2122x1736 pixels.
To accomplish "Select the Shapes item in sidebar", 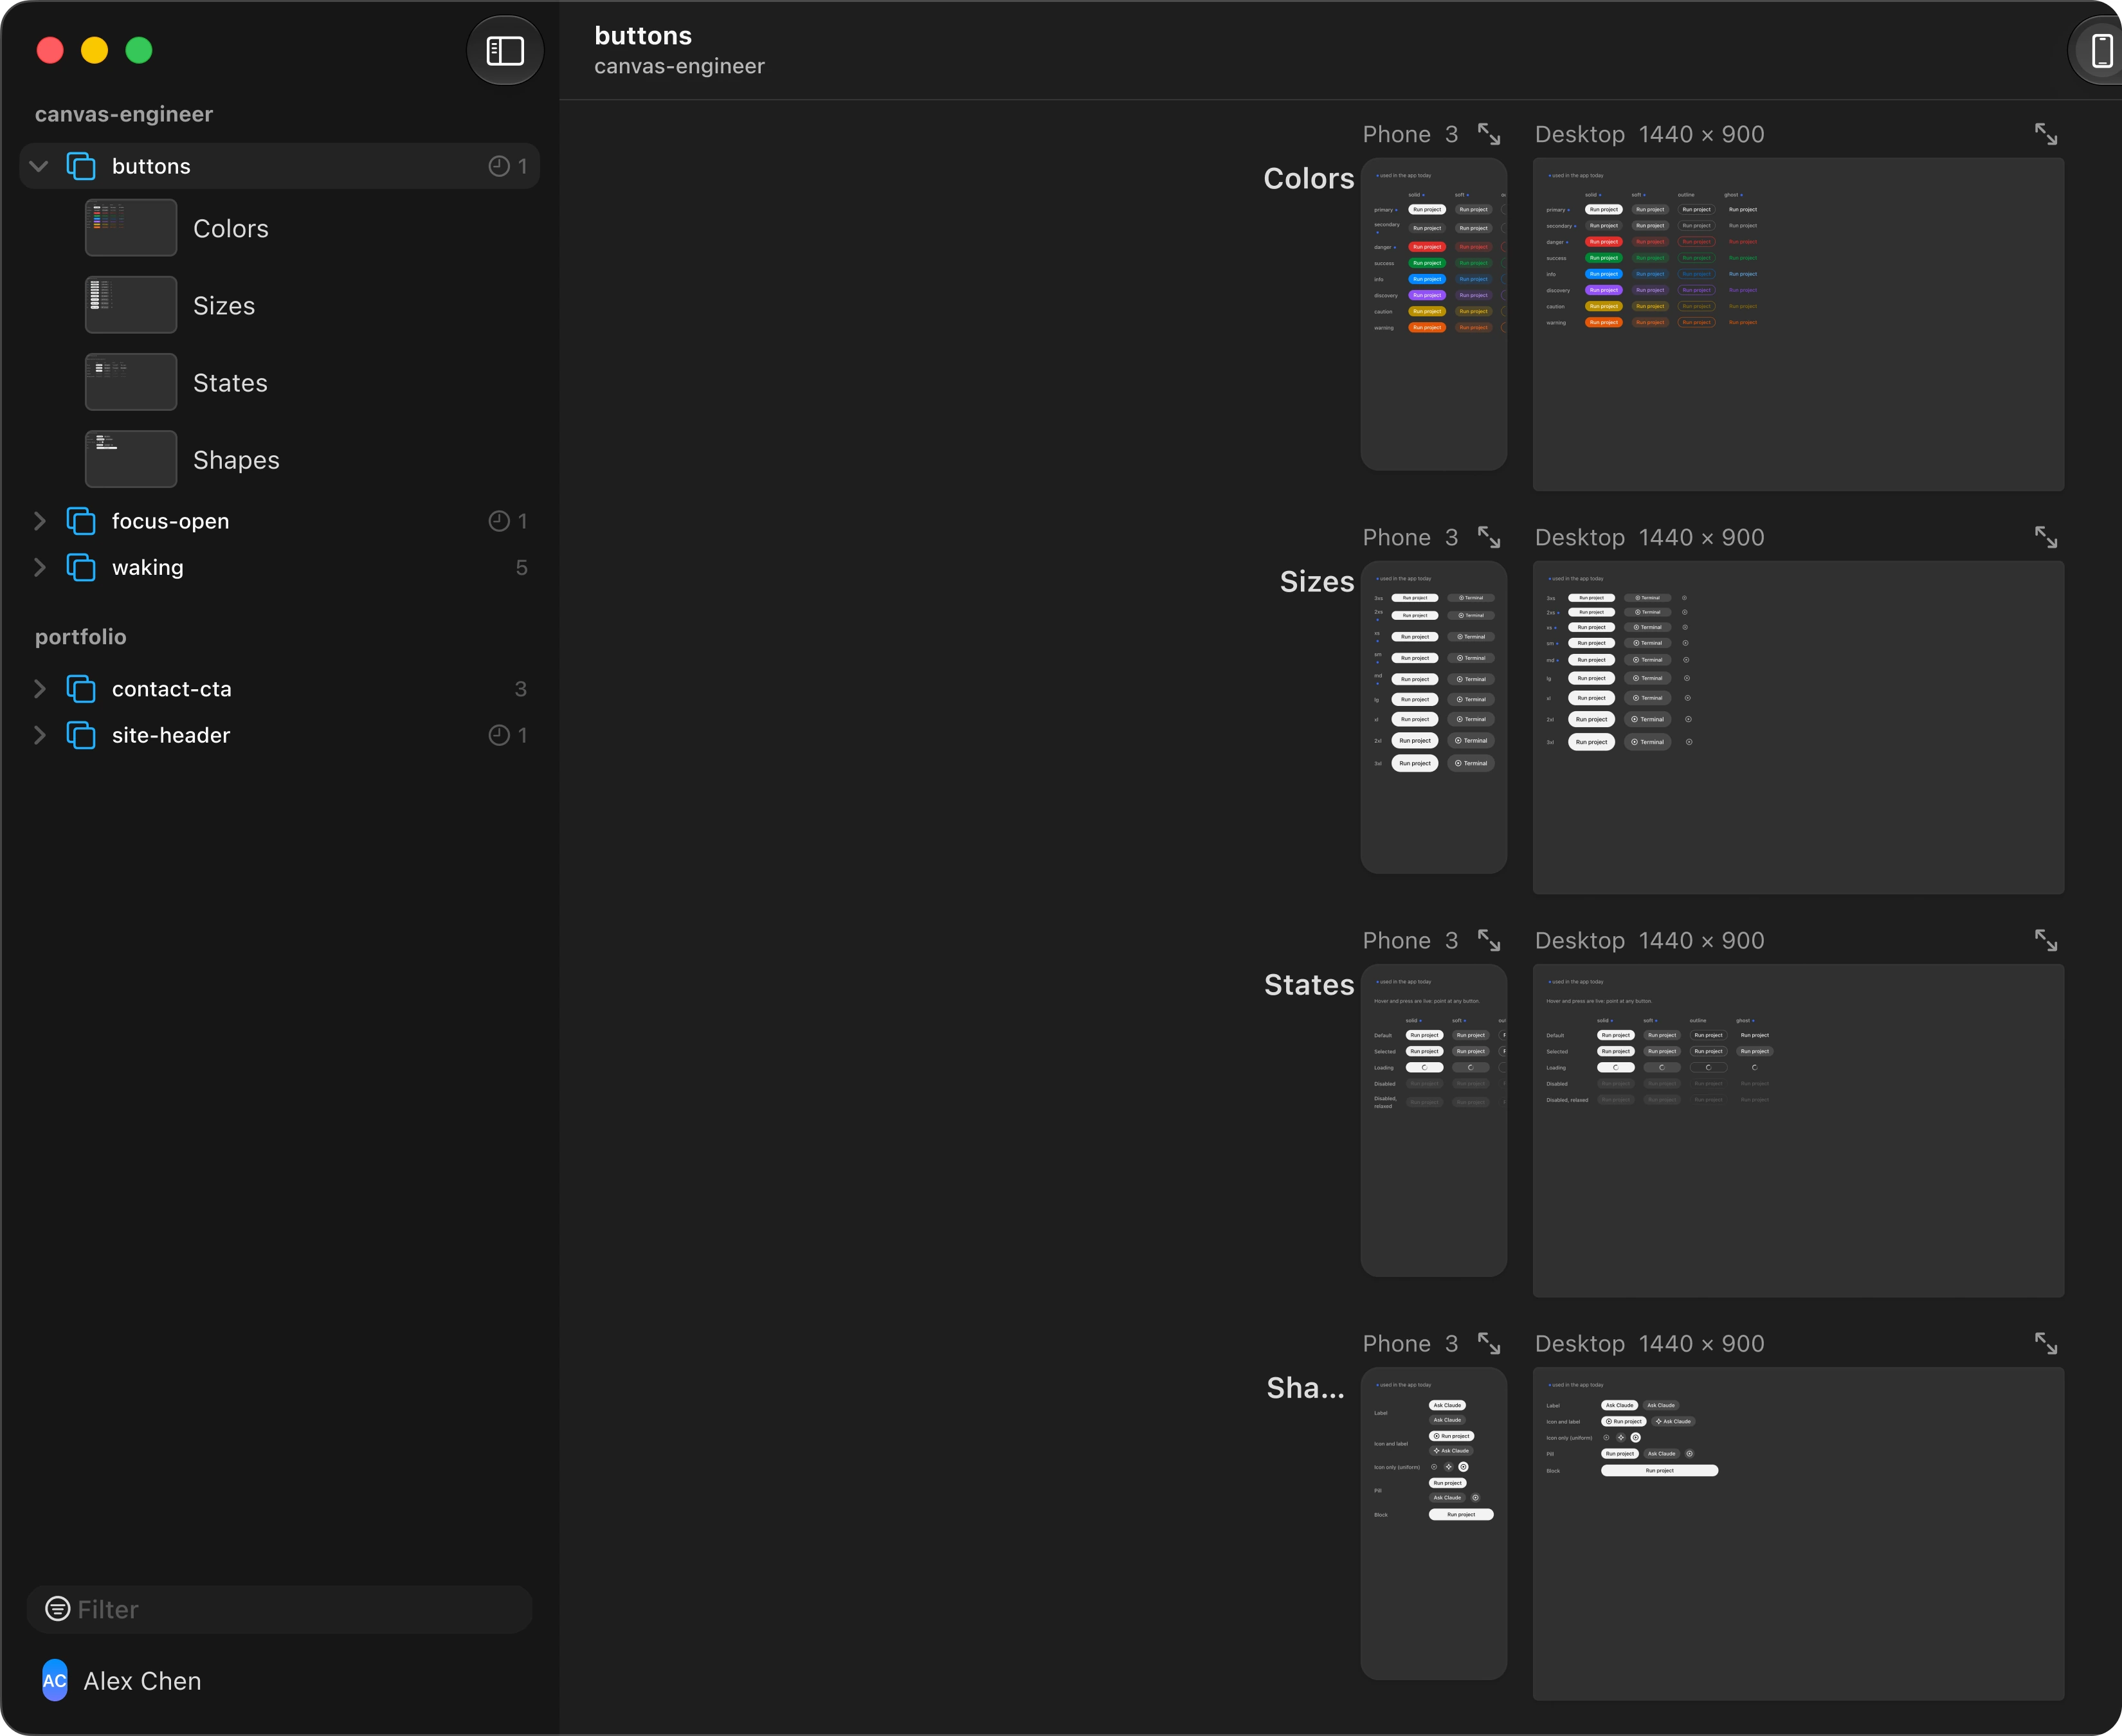I will (x=280, y=459).
